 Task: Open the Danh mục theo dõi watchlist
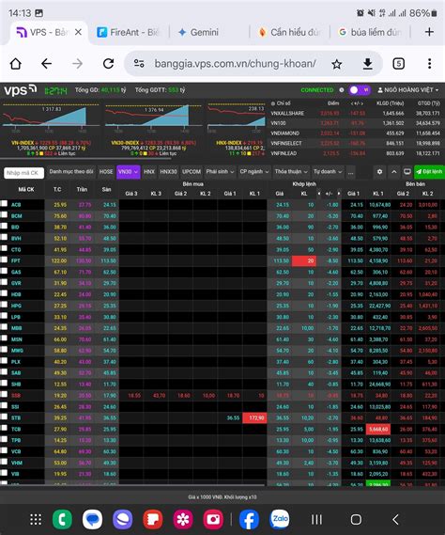[x=70, y=172]
